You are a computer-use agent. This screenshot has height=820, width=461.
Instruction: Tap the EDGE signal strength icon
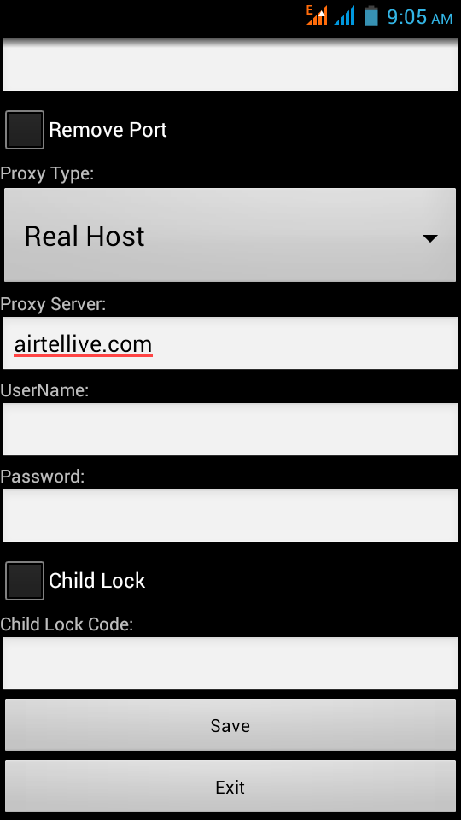coord(317,15)
